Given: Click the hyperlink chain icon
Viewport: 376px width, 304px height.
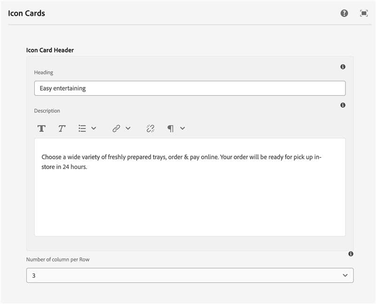Looking at the screenshot, I should [116, 128].
